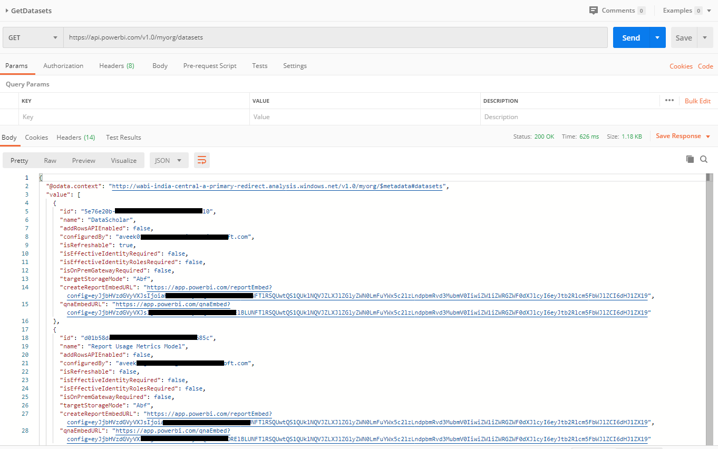Click the response body vertical scrollbar
718x449 pixels.
pyautogui.click(x=709, y=309)
